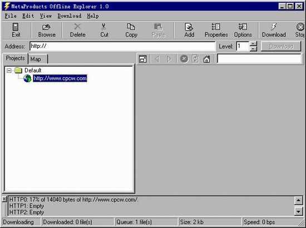Decrease the Level value with down arrow
The height and width of the screenshot is (228, 306).
coord(253,48)
